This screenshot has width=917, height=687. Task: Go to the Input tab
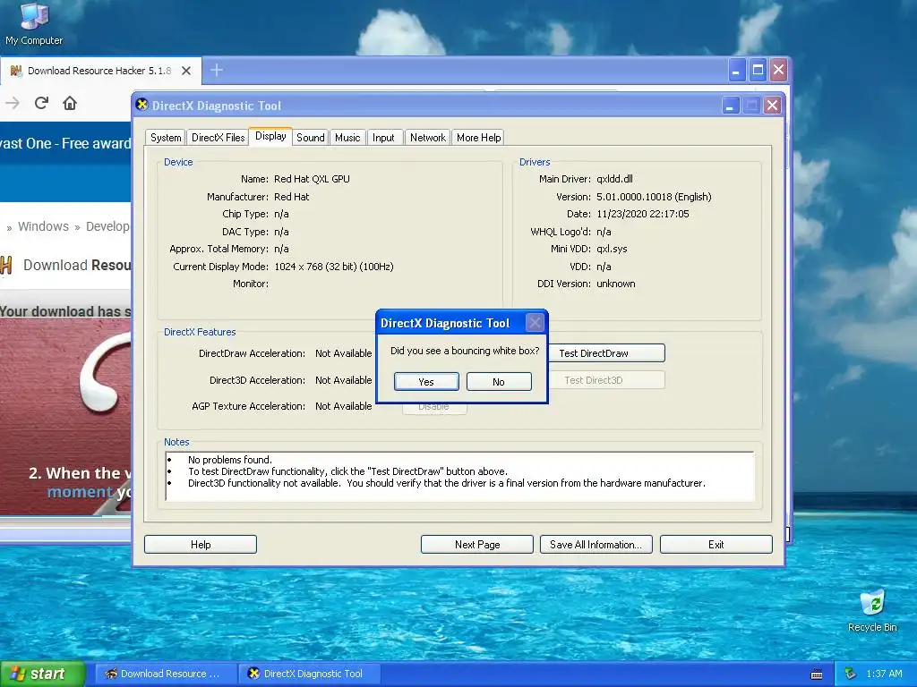tap(383, 138)
